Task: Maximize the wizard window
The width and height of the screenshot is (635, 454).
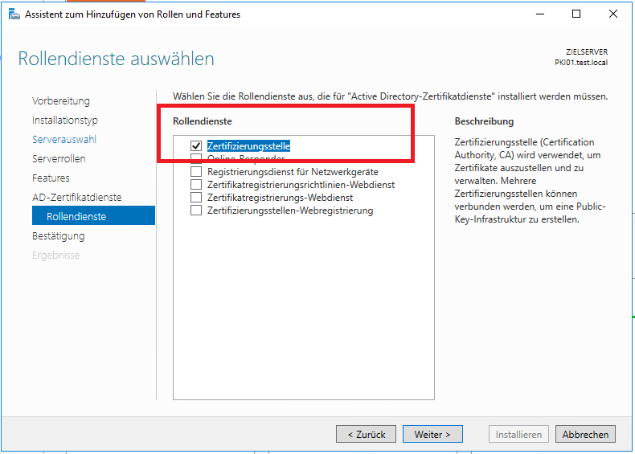Action: tap(576, 14)
